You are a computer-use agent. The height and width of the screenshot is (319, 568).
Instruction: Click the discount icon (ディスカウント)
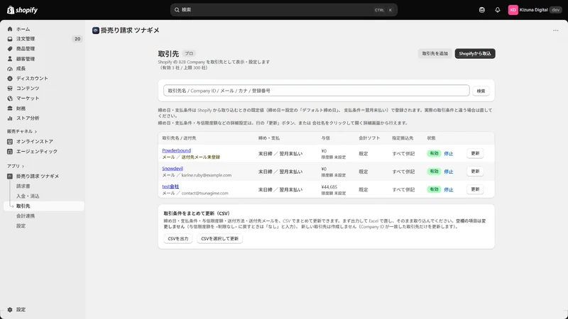[10, 78]
